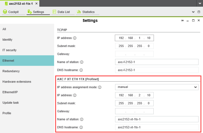Select the IT security category

coord(27,50)
